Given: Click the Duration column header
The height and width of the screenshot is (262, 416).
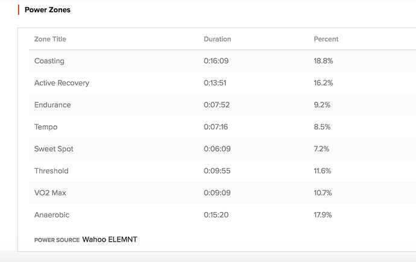Looking at the screenshot, I should pos(217,39).
